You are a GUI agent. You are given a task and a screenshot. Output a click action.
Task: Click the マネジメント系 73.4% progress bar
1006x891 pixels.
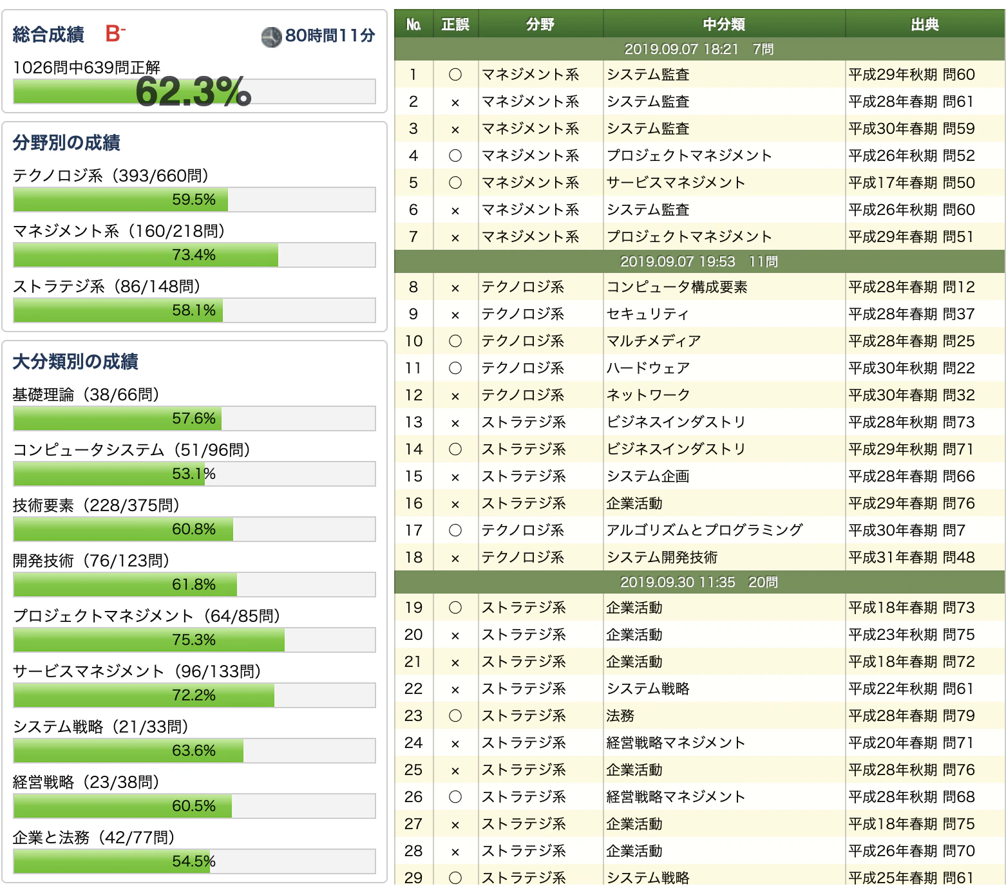(195, 255)
